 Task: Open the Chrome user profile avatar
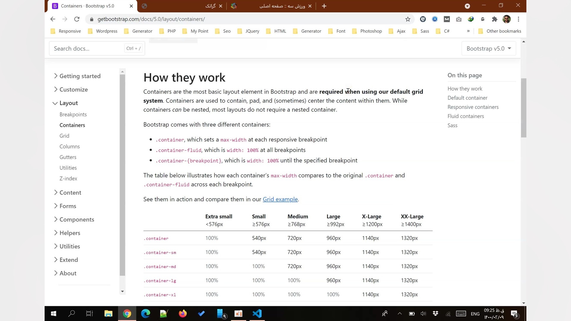coord(506,19)
